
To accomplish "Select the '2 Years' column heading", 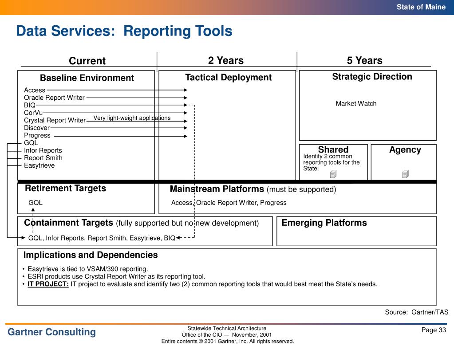I will click(x=226, y=60).
